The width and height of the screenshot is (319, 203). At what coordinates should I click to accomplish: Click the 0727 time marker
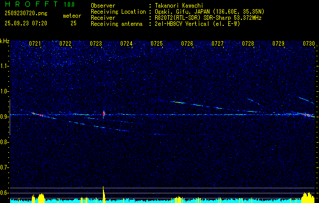(x=218, y=43)
